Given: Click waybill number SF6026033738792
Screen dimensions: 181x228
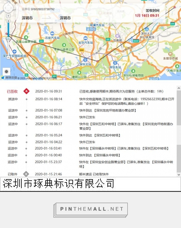Looking at the screenshot, I should [x=43, y=9].
